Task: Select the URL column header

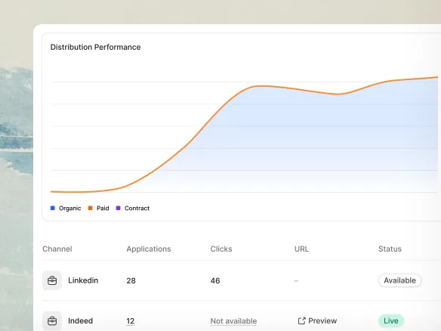Action: [301, 249]
